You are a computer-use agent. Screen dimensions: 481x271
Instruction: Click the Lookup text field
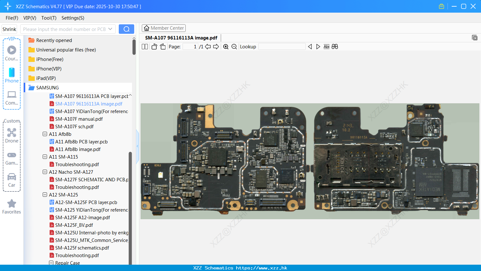click(282, 47)
